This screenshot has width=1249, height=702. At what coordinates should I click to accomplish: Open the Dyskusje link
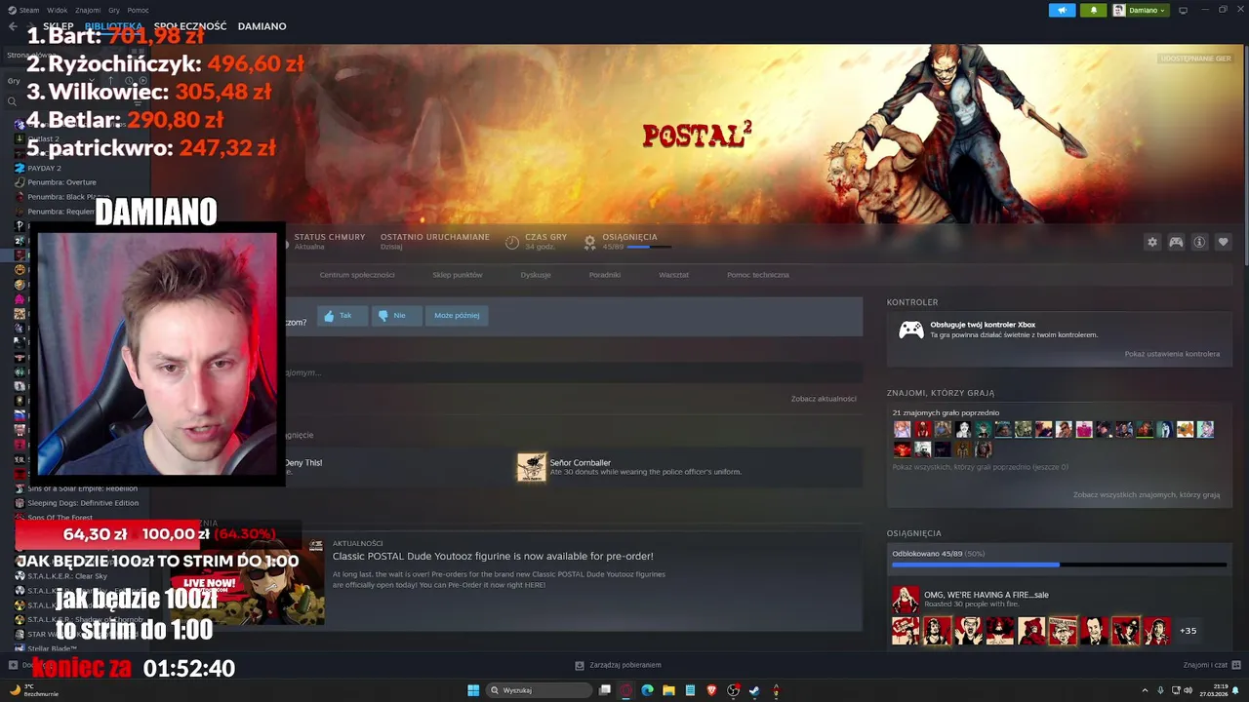click(x=536, y=275)
